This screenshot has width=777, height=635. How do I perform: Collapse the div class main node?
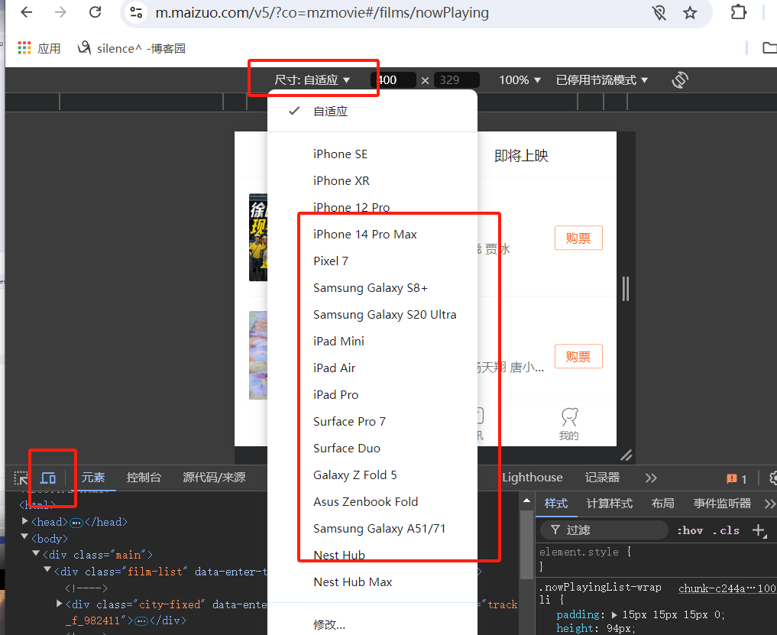point(36,554)
